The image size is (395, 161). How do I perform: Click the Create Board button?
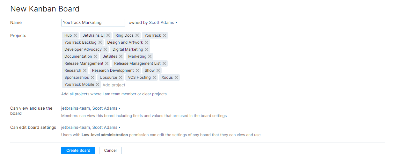(78, 150)
